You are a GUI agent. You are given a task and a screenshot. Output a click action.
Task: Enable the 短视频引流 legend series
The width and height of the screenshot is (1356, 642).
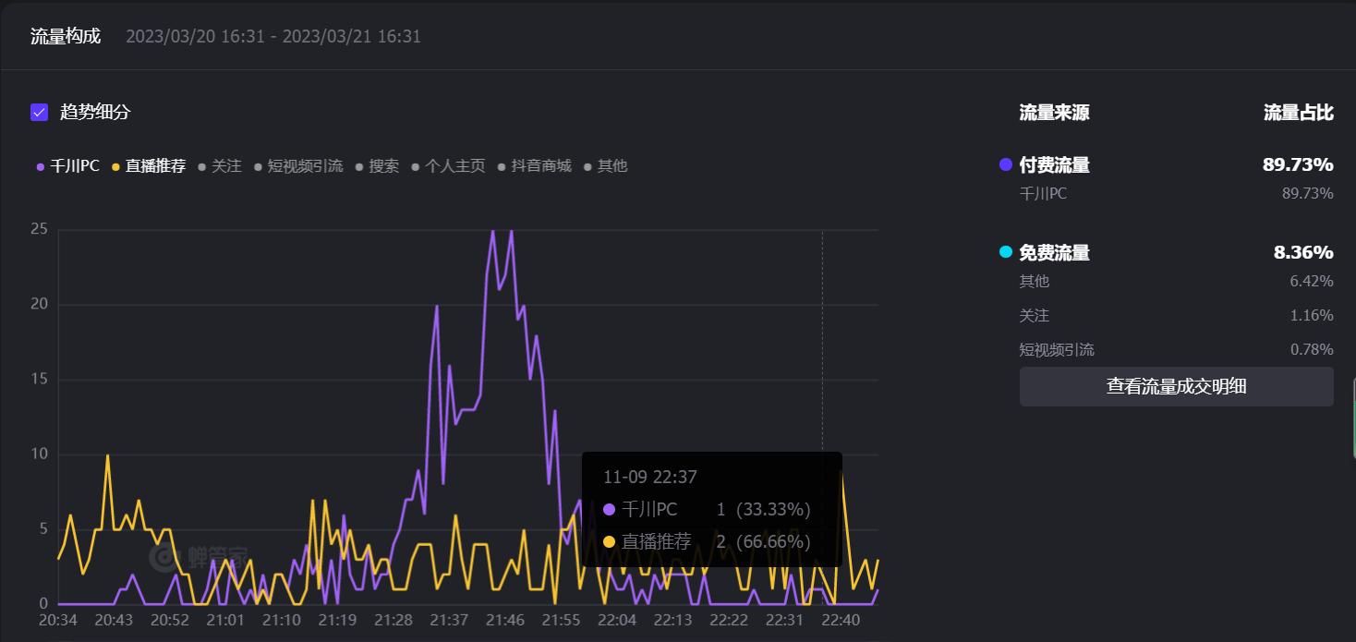[298, 166]
